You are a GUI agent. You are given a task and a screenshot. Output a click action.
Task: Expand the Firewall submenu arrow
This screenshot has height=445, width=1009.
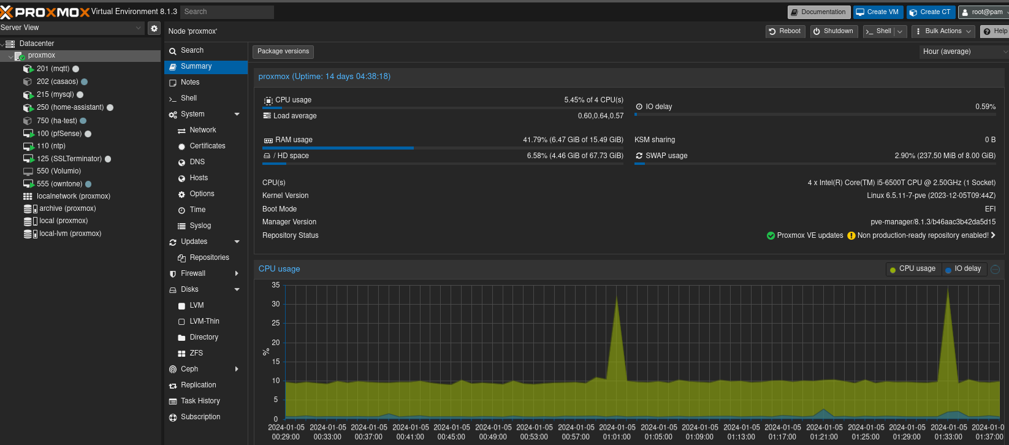click(x=237, y=273)
